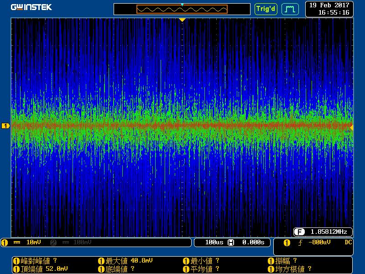Click the 0.000s horizontal position value
Viewport: 365px width, 274px height.
click(253, 242)
